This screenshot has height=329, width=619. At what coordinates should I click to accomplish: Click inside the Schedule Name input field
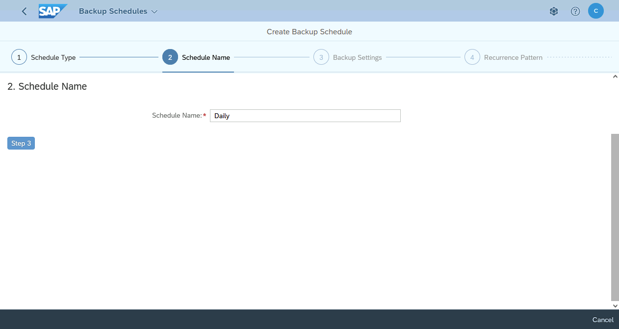[305, 116]
